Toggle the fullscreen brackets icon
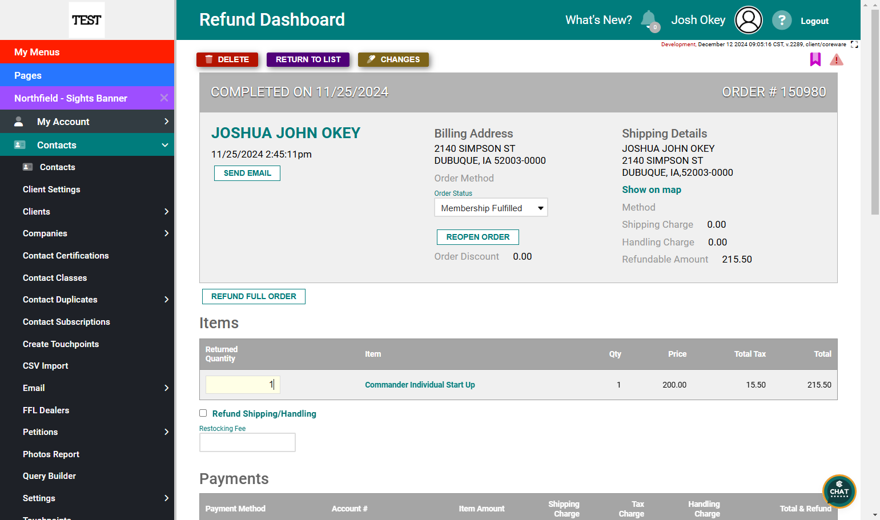 tap(854, 45)
